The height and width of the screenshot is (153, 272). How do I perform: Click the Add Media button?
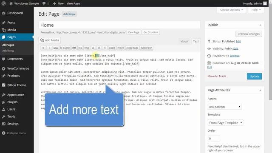(50, 40)
